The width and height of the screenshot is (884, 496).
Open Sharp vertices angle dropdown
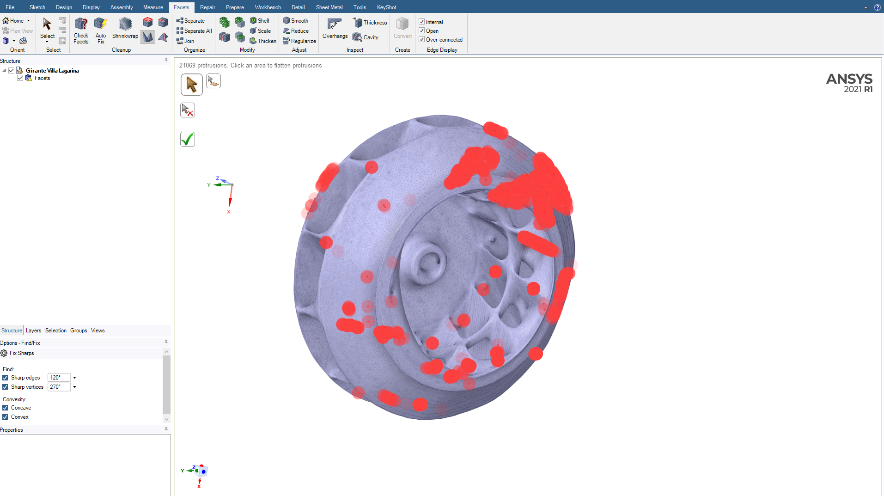coord(74,387)
